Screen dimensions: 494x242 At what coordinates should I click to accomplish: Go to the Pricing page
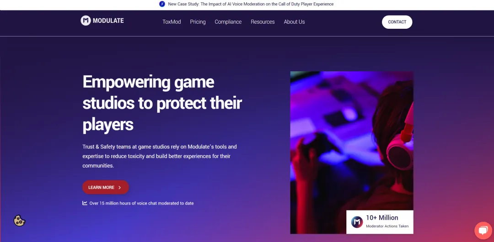pos(198,22)
